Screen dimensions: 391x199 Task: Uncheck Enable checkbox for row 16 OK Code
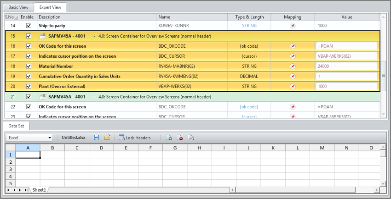tap(29, 46)
